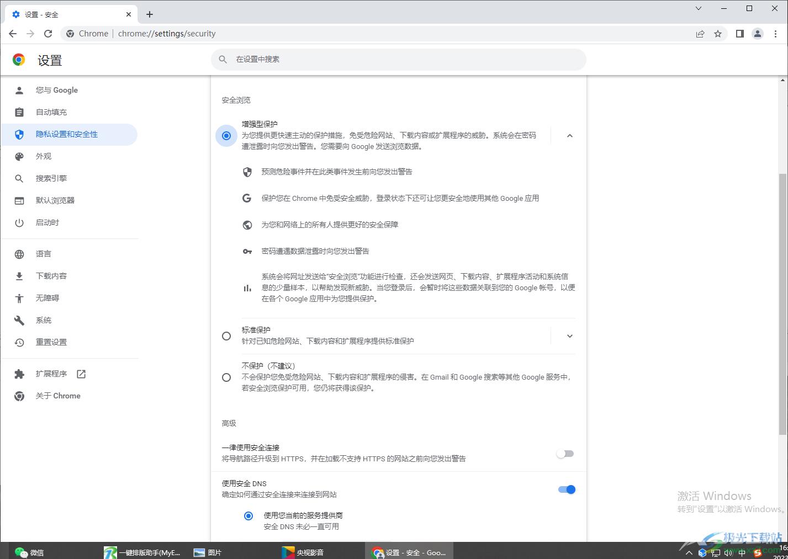Open a new tab with plus button

point(150,14)
